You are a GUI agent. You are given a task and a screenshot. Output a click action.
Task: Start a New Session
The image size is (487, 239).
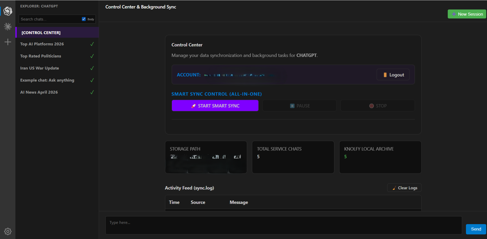(x=467, y=14)
